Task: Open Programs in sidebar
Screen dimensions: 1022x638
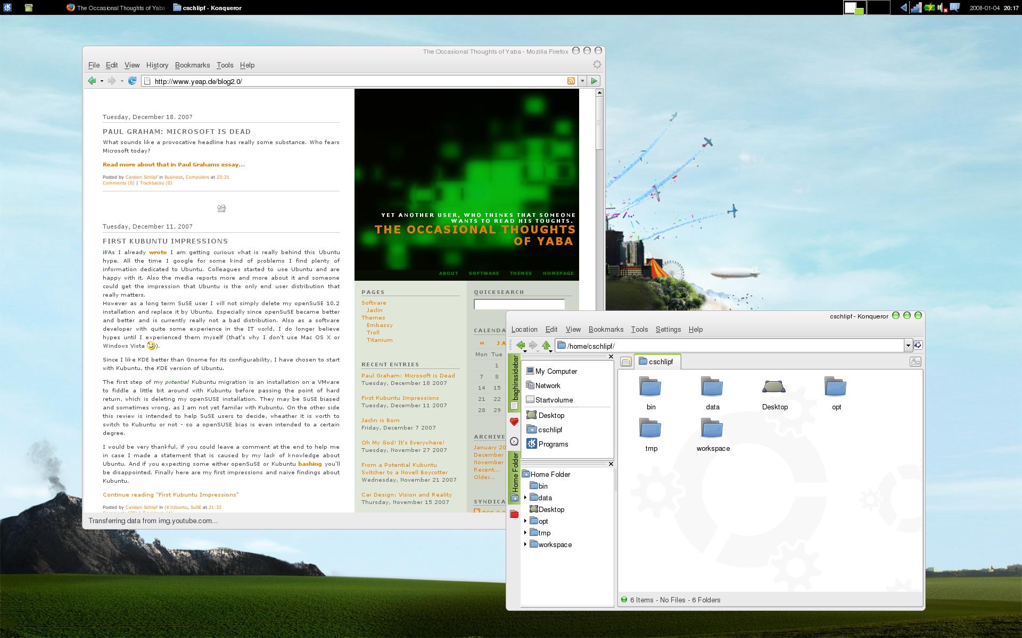Action: pos(547,444)
